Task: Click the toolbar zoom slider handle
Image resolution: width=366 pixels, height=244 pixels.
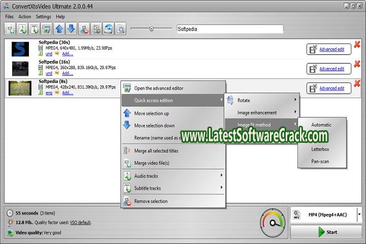Action: click(151, 29)
